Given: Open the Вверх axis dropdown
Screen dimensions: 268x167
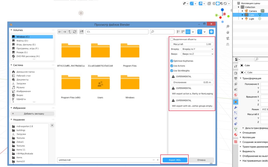Looking at the screenshot, I should click(197, 54).
